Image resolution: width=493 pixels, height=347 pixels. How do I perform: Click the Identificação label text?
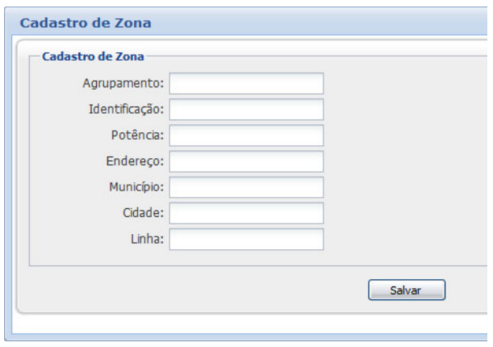point(126,110)
